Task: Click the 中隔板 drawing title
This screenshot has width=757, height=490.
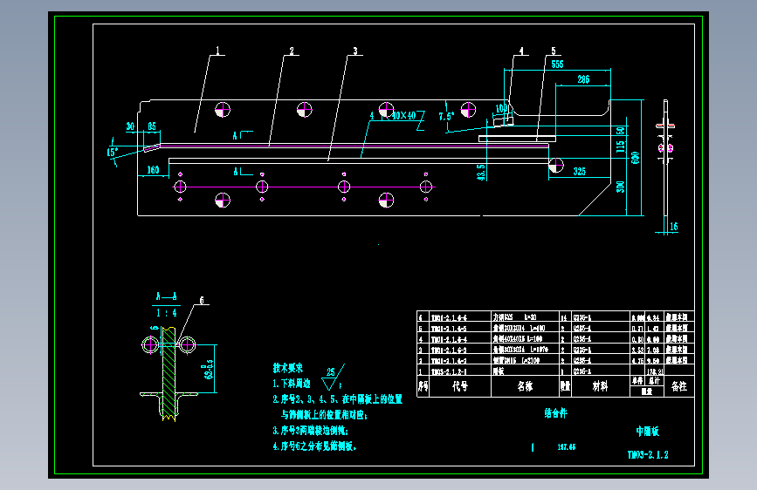Action: 647,432
